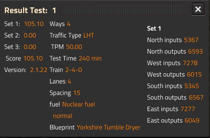This screenshot has width=210, height=138.
Task: Click the Lanes value 4
Action: (69, 82)
